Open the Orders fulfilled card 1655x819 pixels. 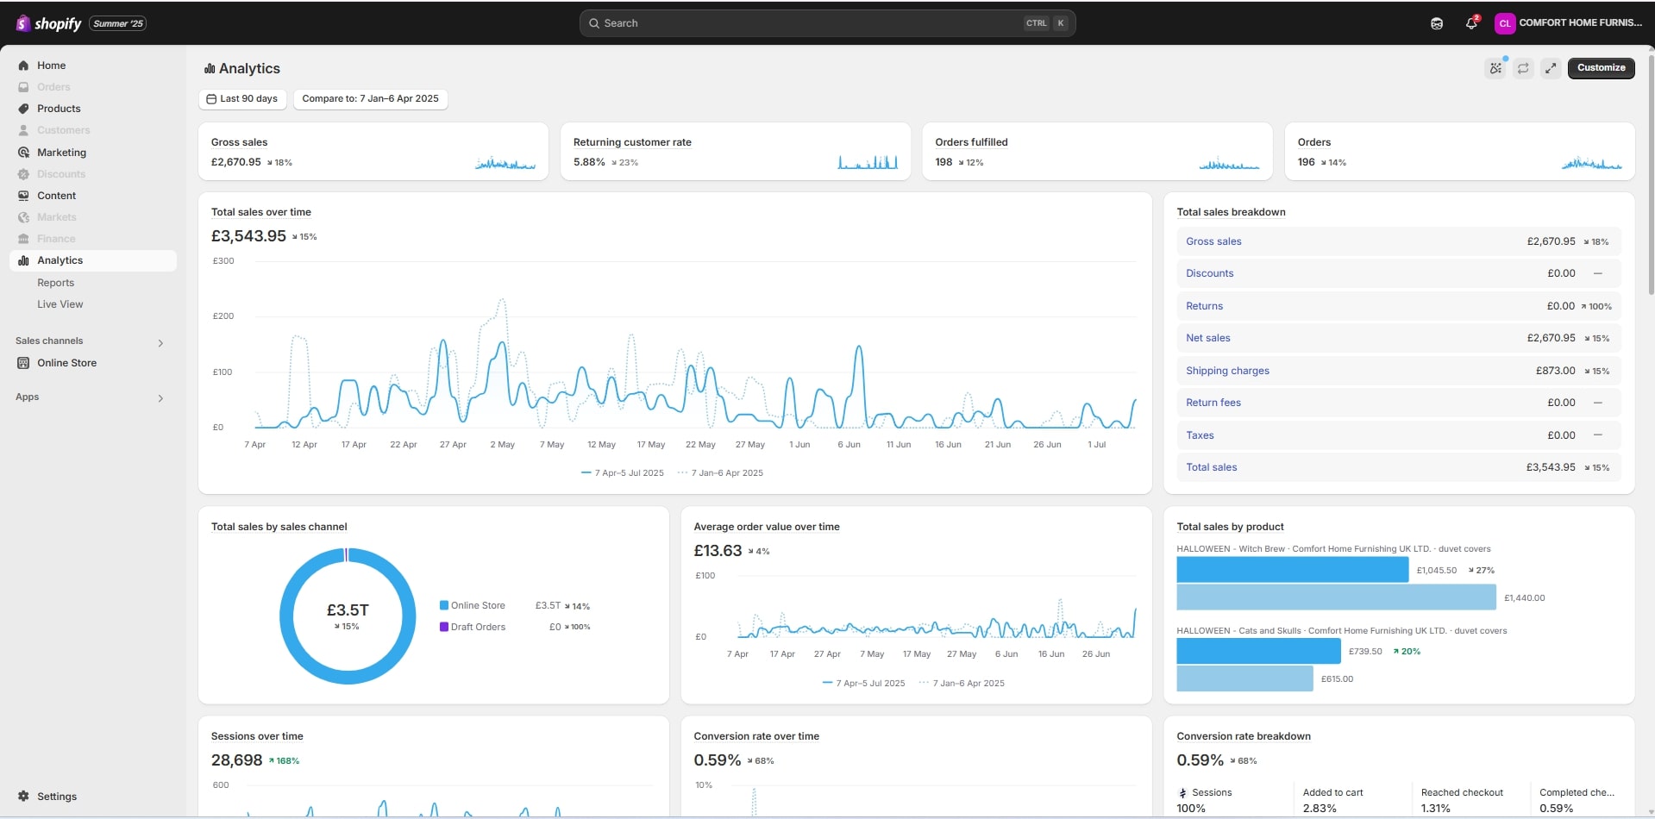pos(1097,152)
